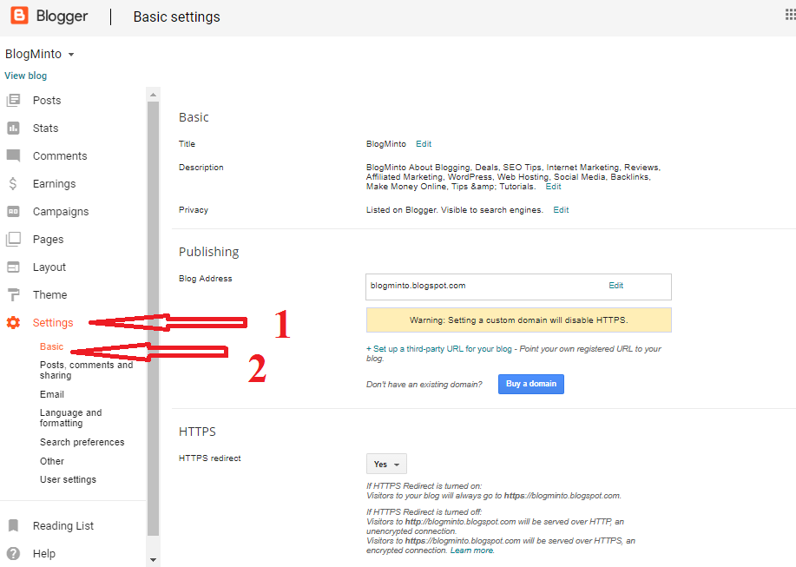Open Posts, comments and sharing settings
796x567 pixels.
click(86, 370)
